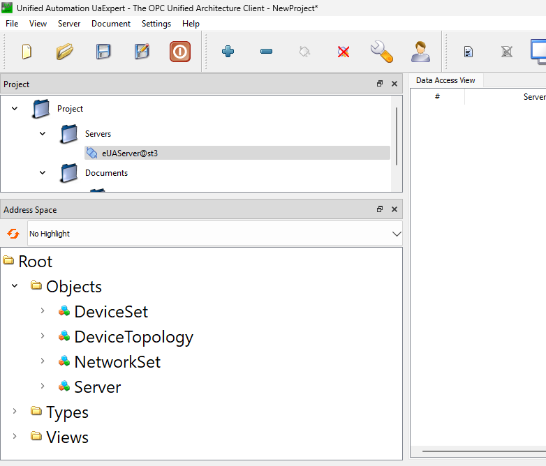Click the user identity icon in toolbar
546x466 pixels.
(x=420, y=52)
